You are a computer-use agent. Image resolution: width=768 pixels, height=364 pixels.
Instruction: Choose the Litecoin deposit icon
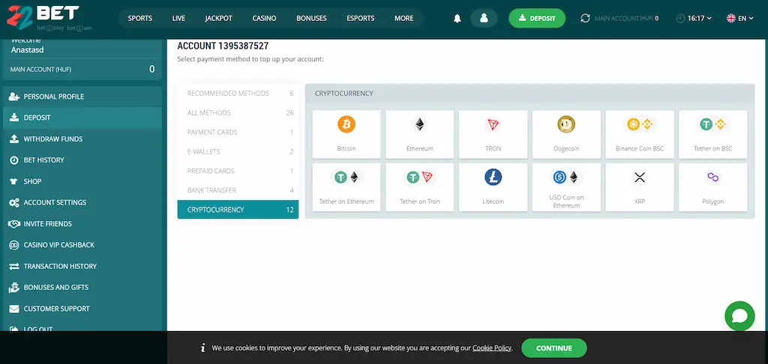[493, 178]
